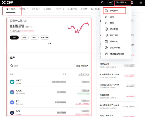Click the 充币 deposit icon in dropdown
This screenshot has height=117, width=145.
click(106, 17)
